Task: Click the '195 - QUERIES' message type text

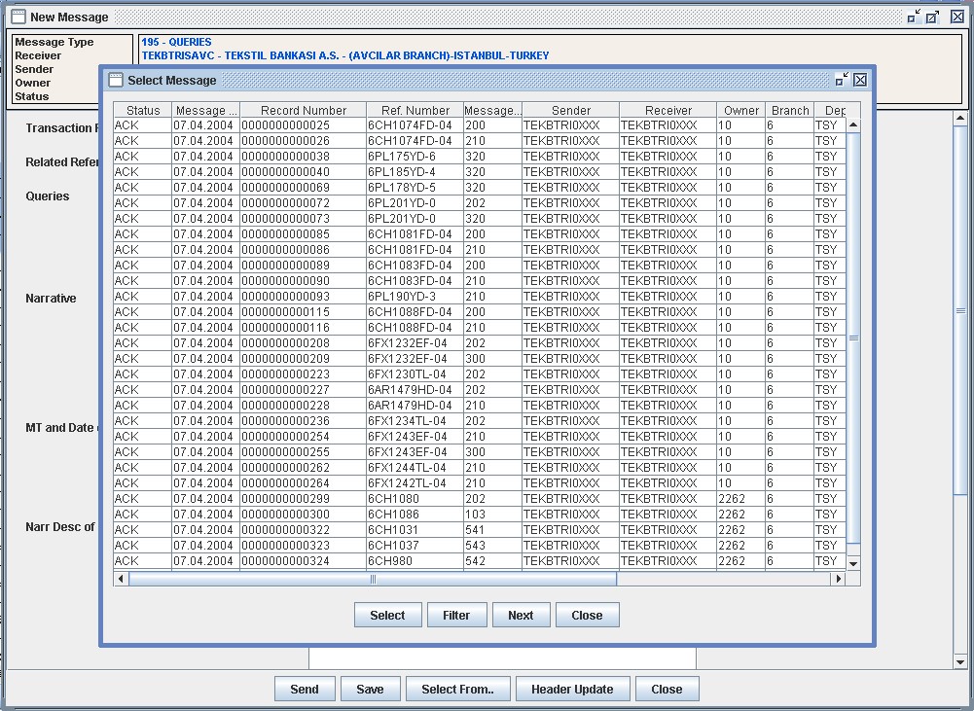Action: [176, 42]
